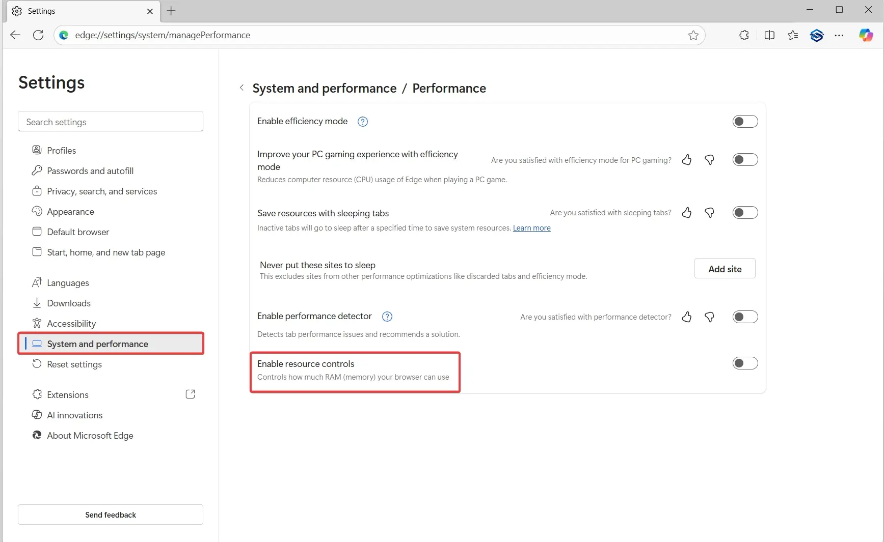Enable efficiency mode toggle

[x=745, y=121]
